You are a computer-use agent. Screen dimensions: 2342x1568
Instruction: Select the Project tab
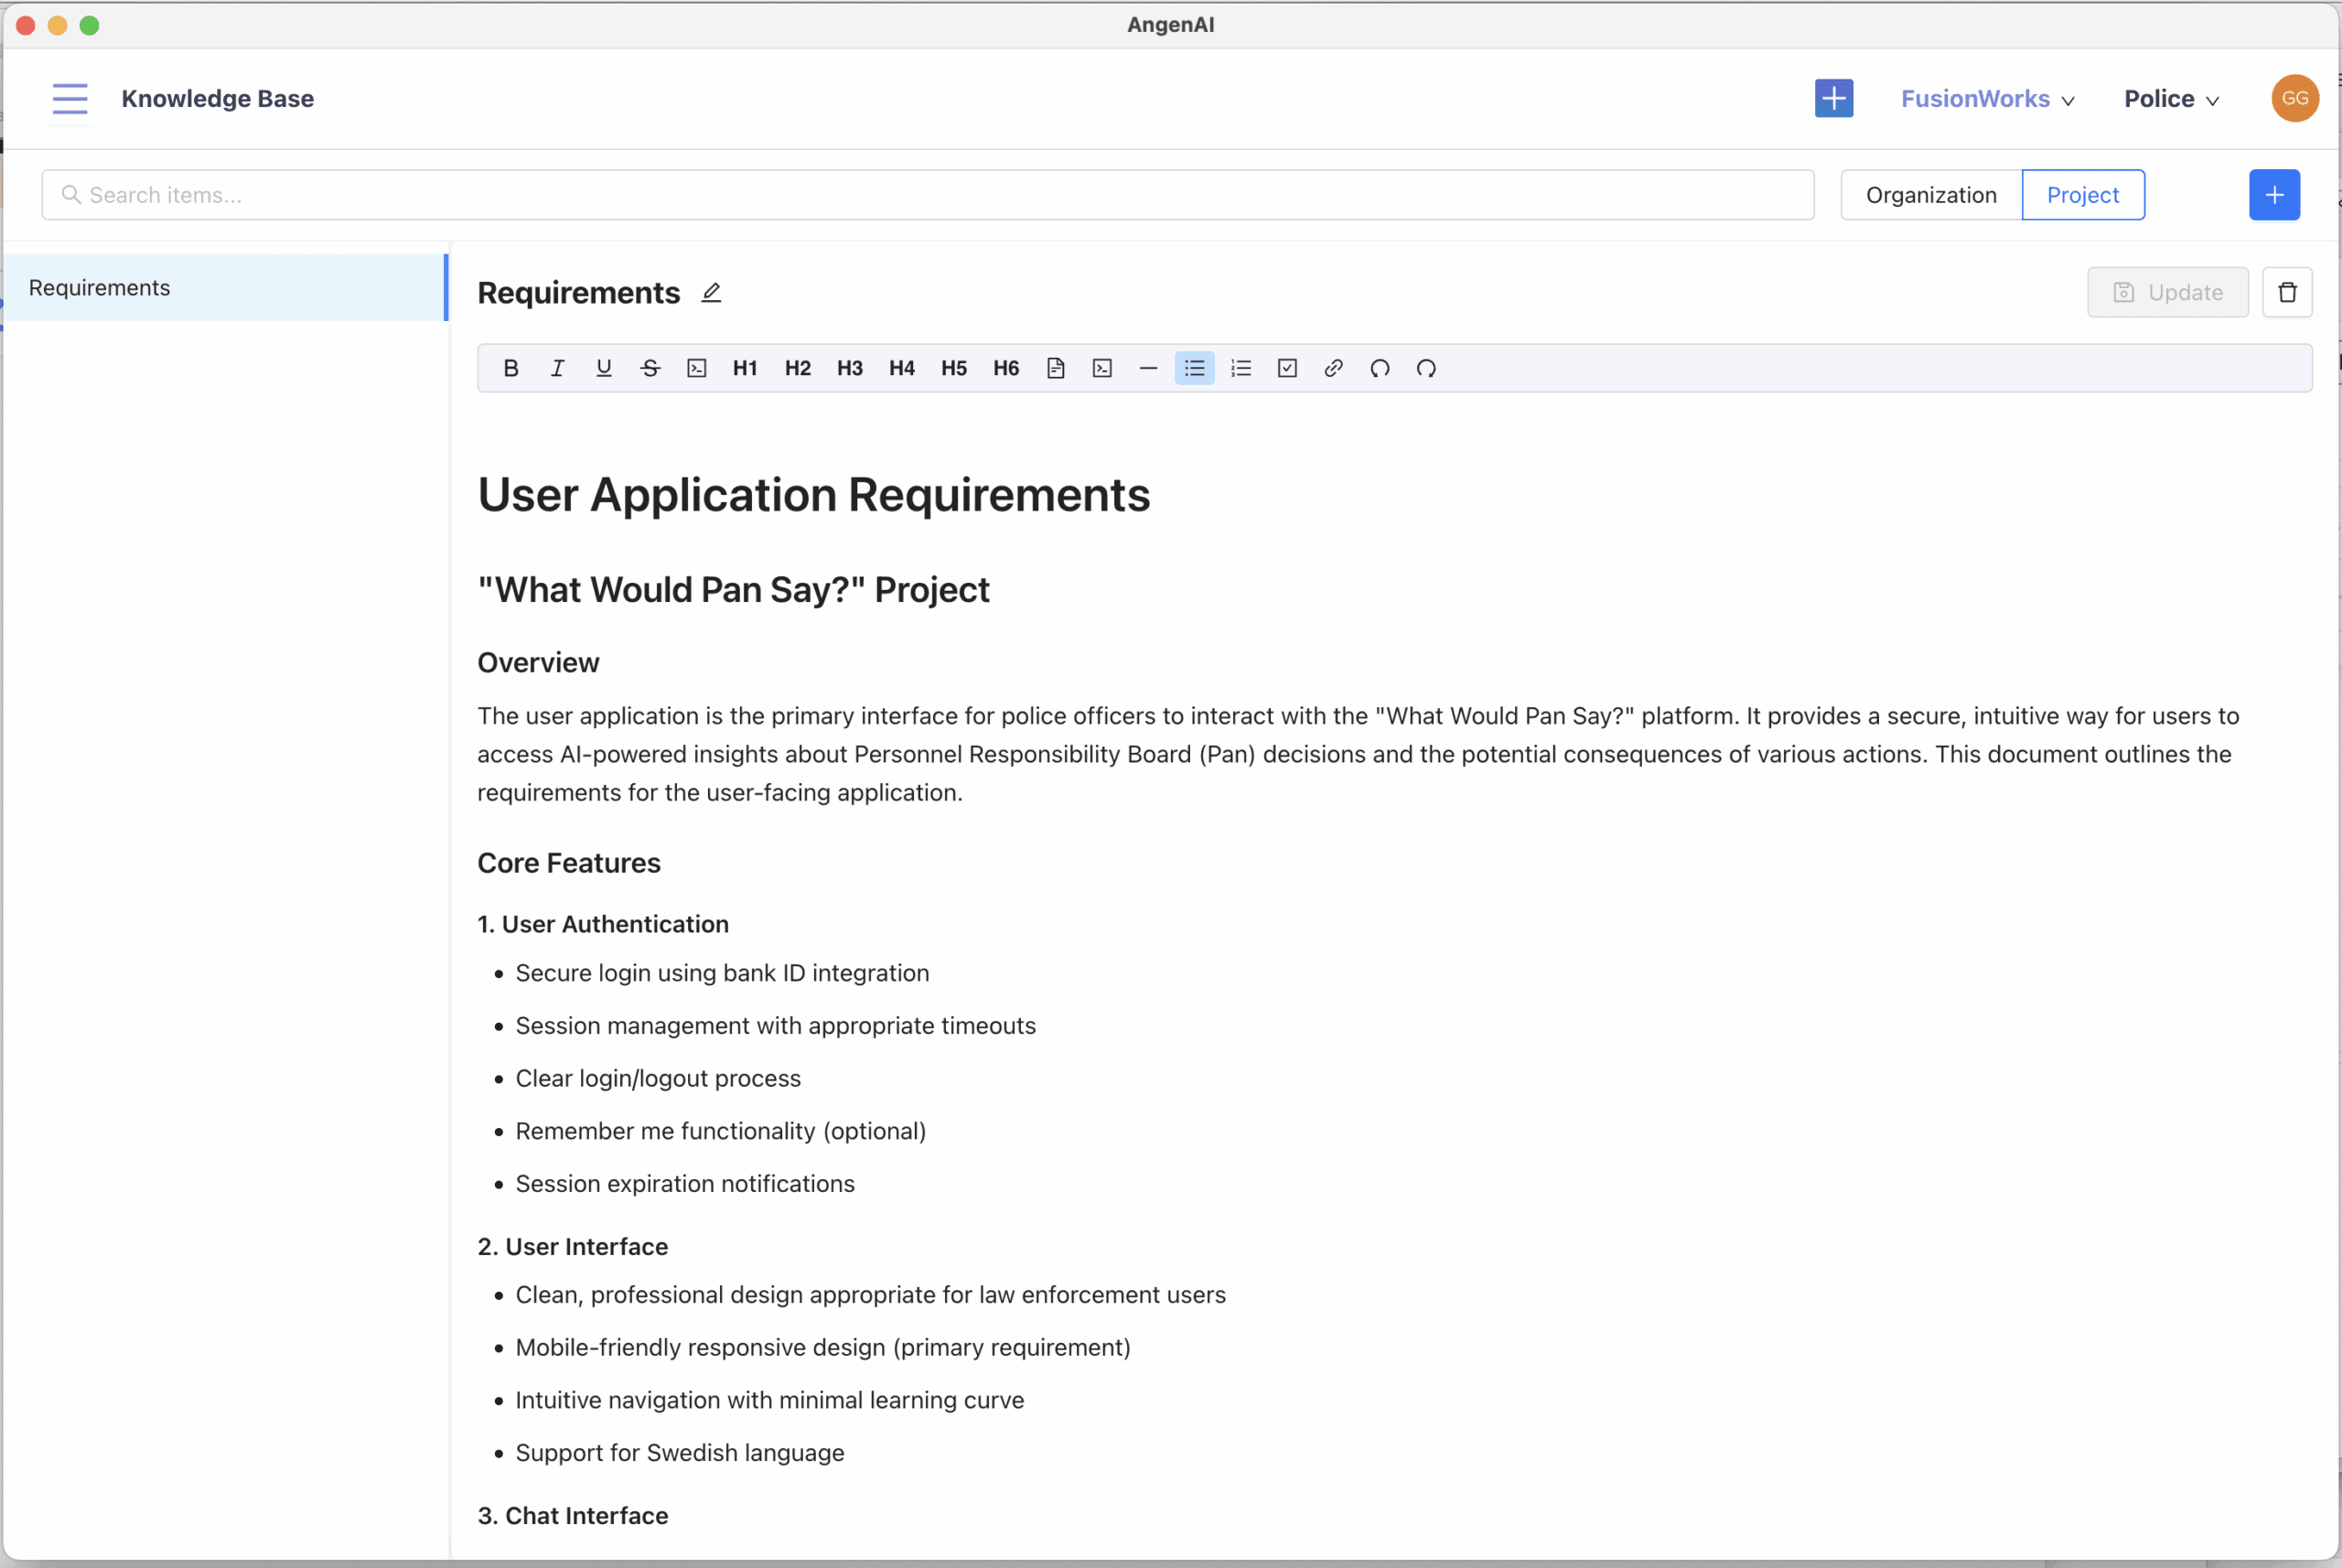tap(2082, 195)
